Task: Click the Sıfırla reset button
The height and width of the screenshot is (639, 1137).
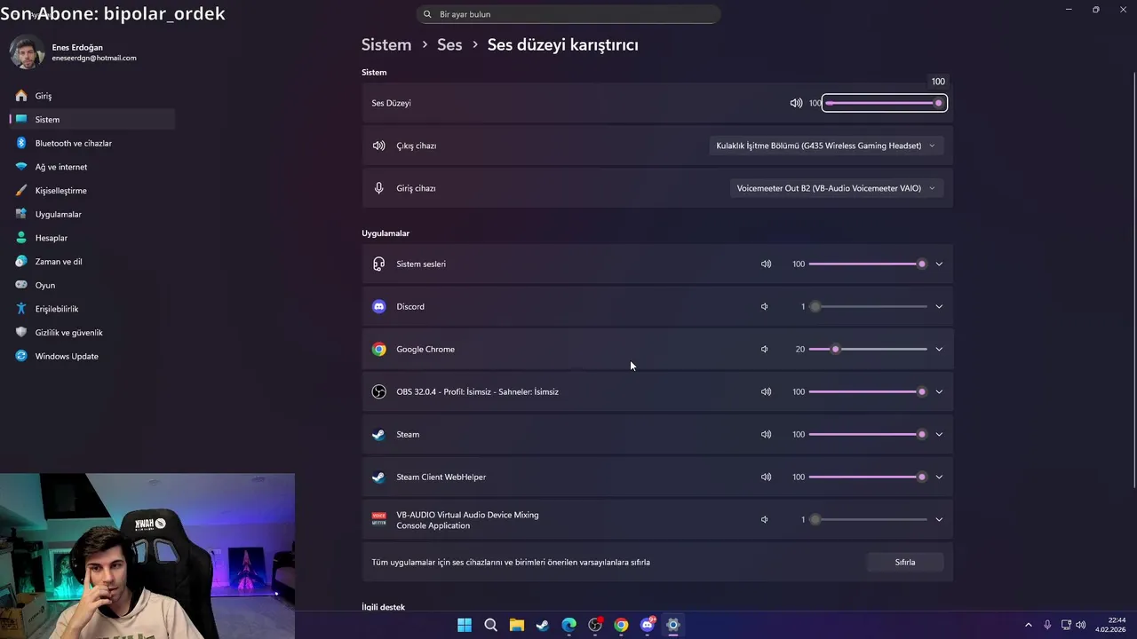Action: coord(905,562)
